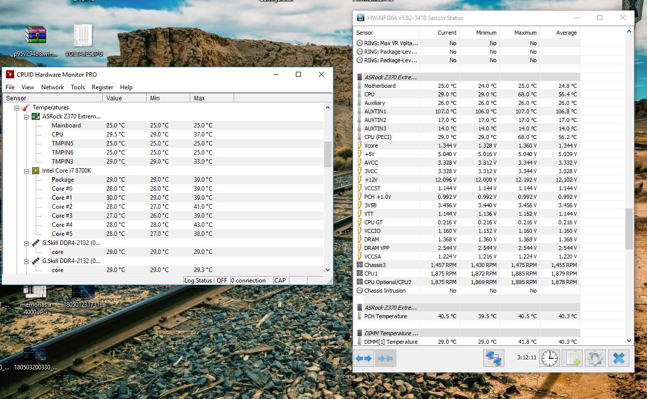Click the round icon beside Chassis Intrusion

click(x=359, y=291)
